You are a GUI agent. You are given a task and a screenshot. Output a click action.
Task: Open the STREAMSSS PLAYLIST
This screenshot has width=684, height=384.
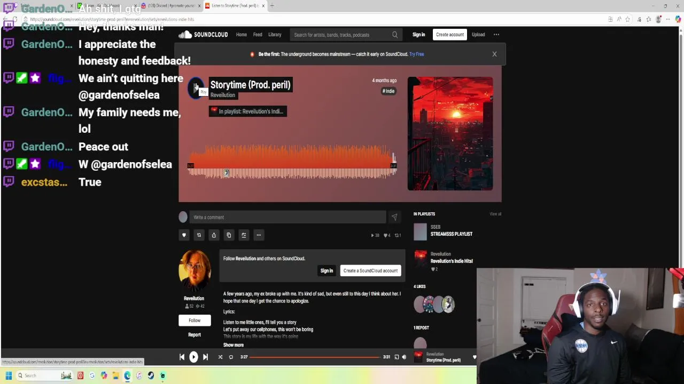click(x=452, y=234)
